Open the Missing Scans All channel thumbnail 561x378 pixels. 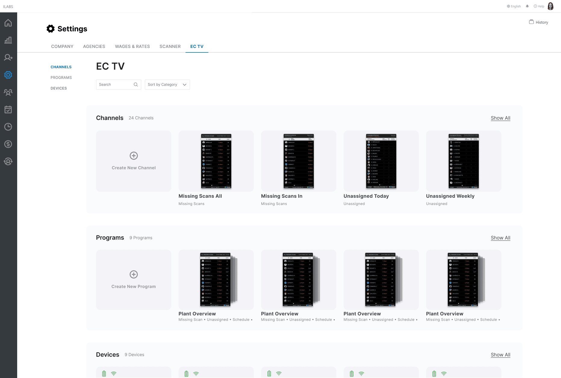[x=216, y=161]
